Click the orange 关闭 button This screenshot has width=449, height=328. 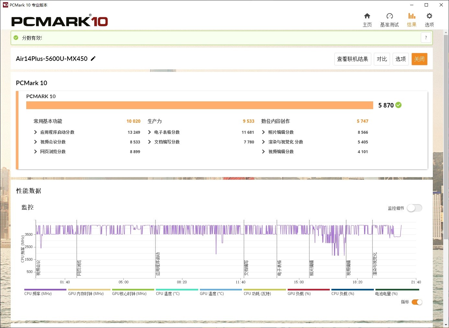[419, 59]
